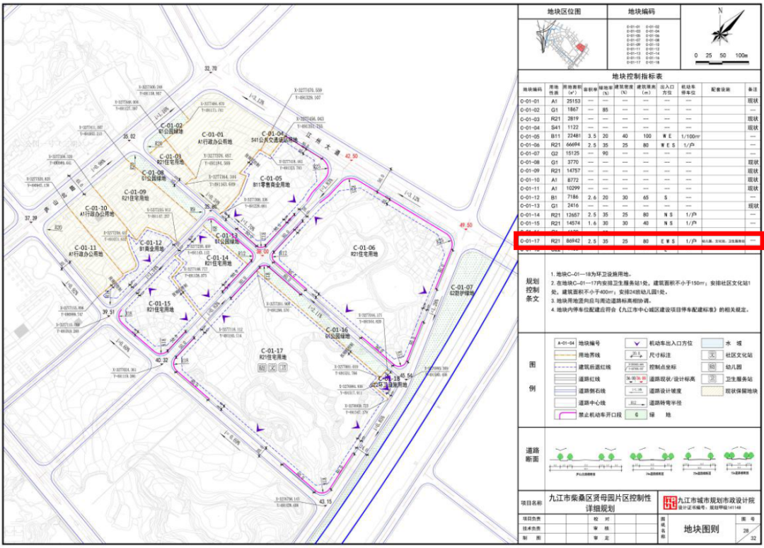Click table cell area value 86942
Viewport: 764px width, 548px height.
click(572, 241)
